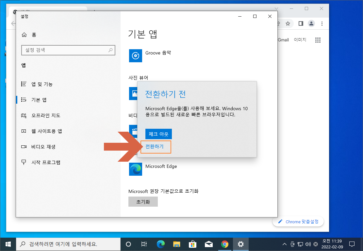Click the 사진 뷰어 heading

pos(138,78)
